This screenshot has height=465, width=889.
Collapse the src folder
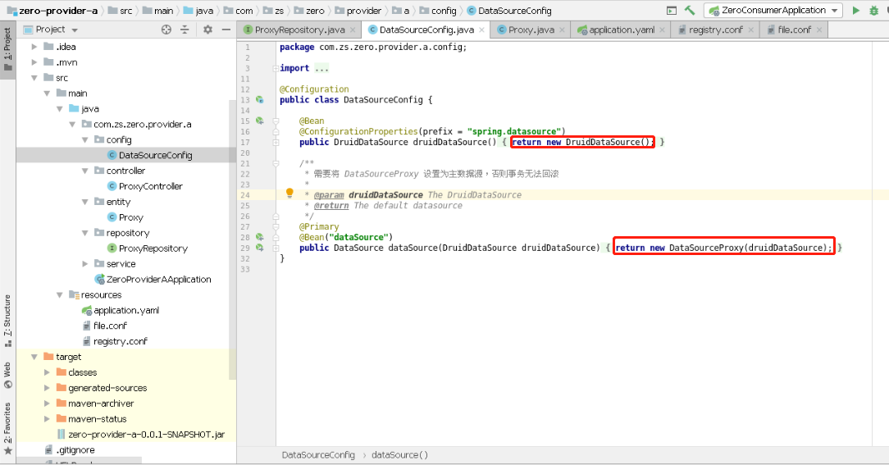34,78
